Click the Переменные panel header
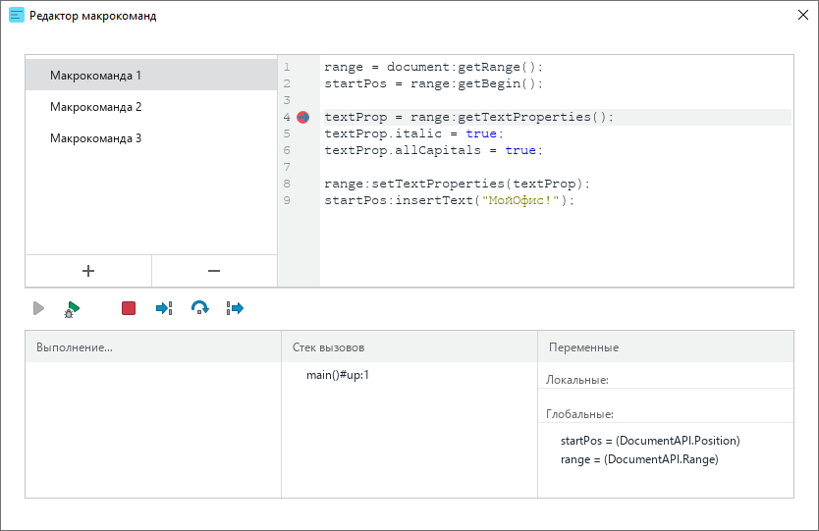The image size is (819, 531). click(666, 347)
